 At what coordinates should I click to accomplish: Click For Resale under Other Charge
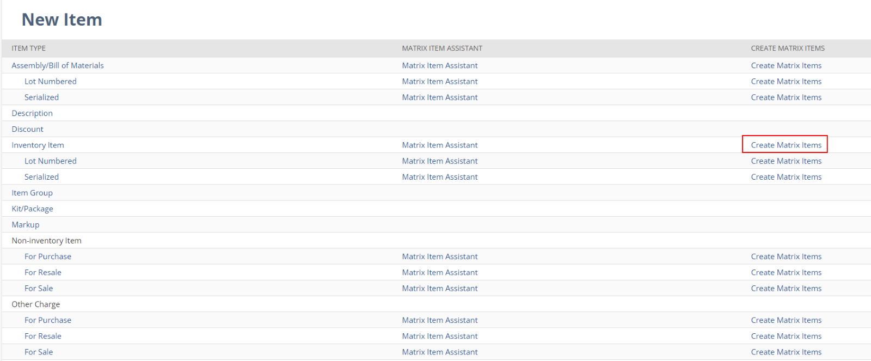(42, 336)
